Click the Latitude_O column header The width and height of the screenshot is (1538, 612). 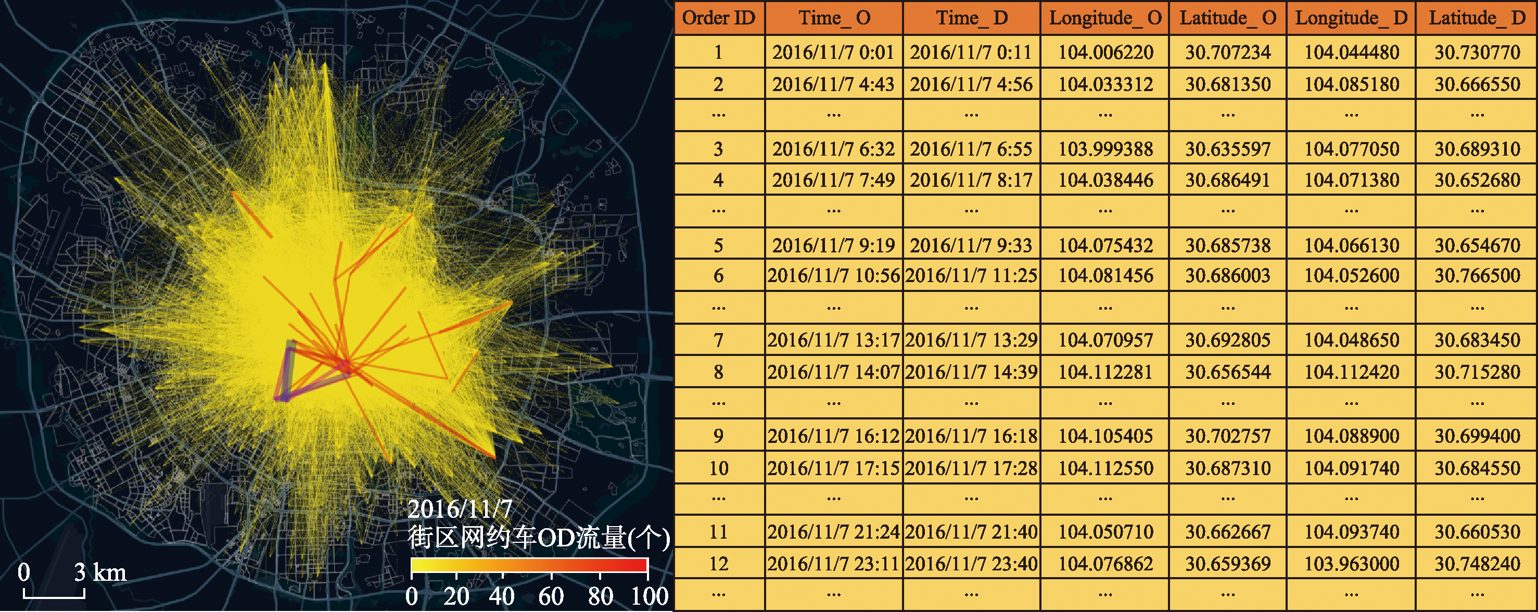click(x=1228, y=18)
